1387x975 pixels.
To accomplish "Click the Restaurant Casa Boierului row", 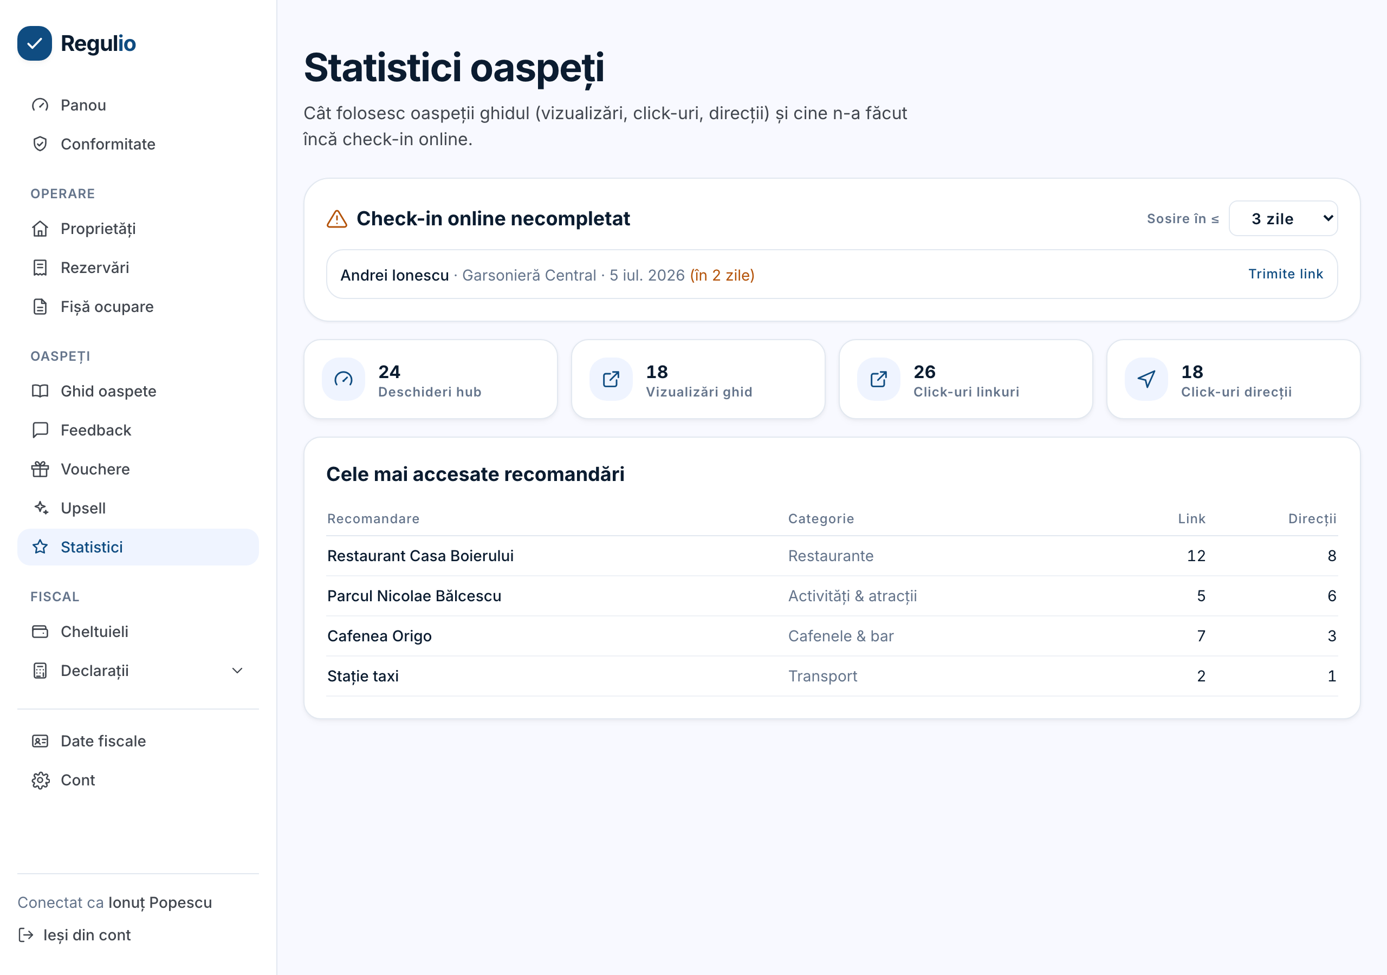I will pyautogui.click(x=832, y=556).
